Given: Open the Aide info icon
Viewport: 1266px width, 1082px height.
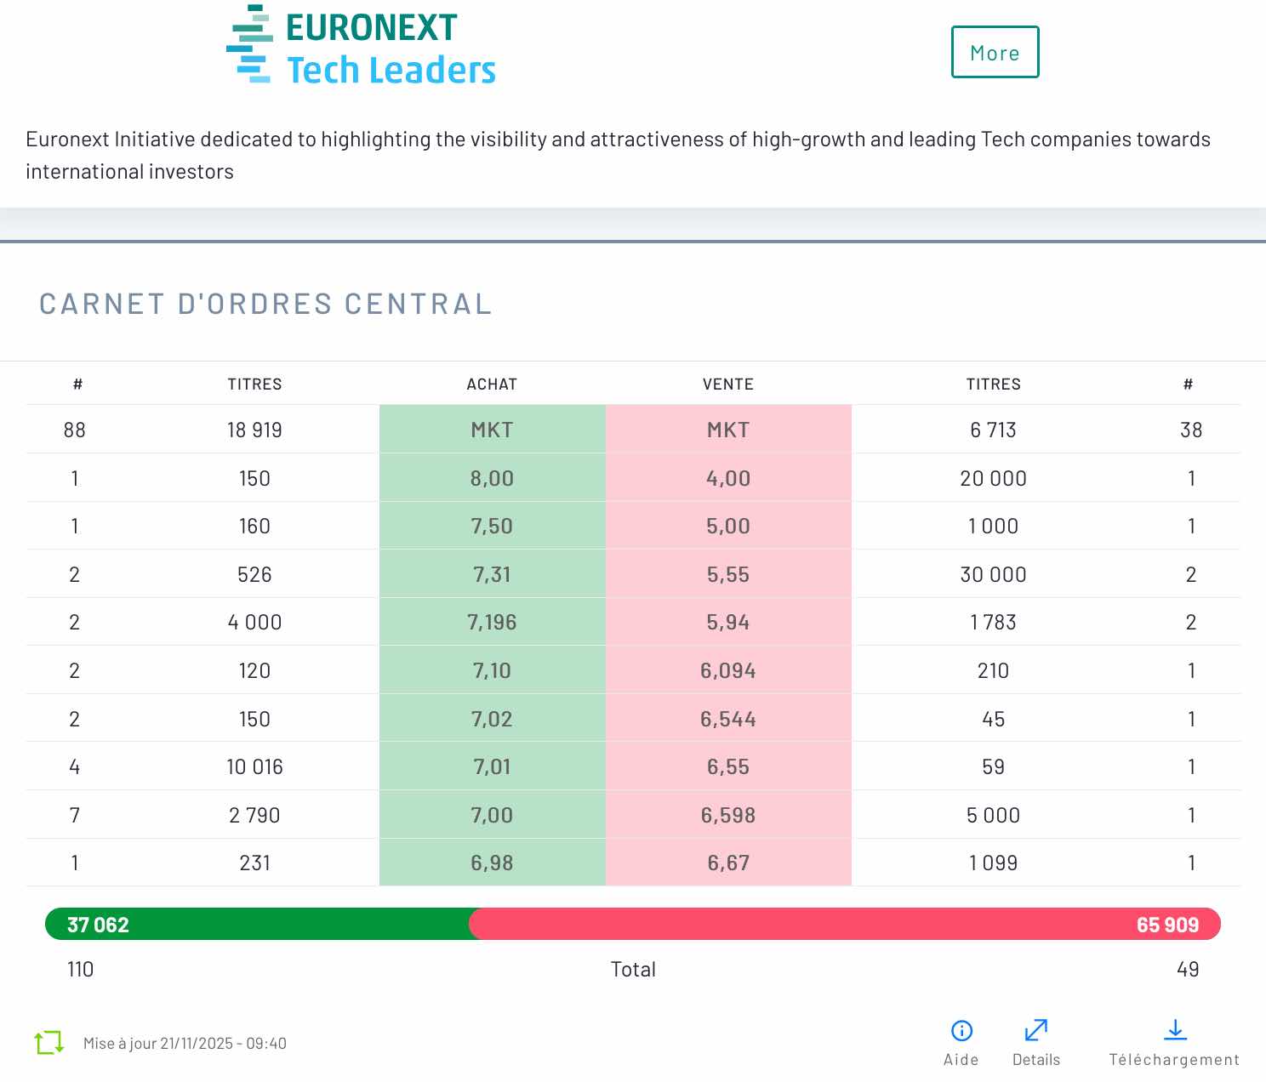Looking at the screenshot, I should point(961,1031).
